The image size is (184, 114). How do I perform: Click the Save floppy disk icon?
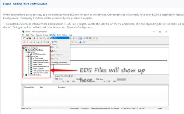[30, 39]
